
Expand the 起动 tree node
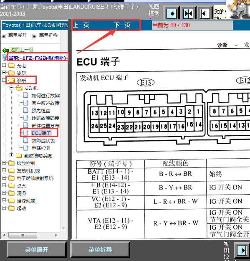4,208
